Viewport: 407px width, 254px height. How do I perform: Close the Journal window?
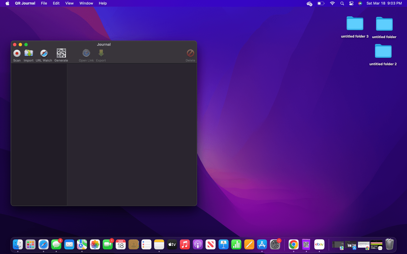(x=15, y=44)
